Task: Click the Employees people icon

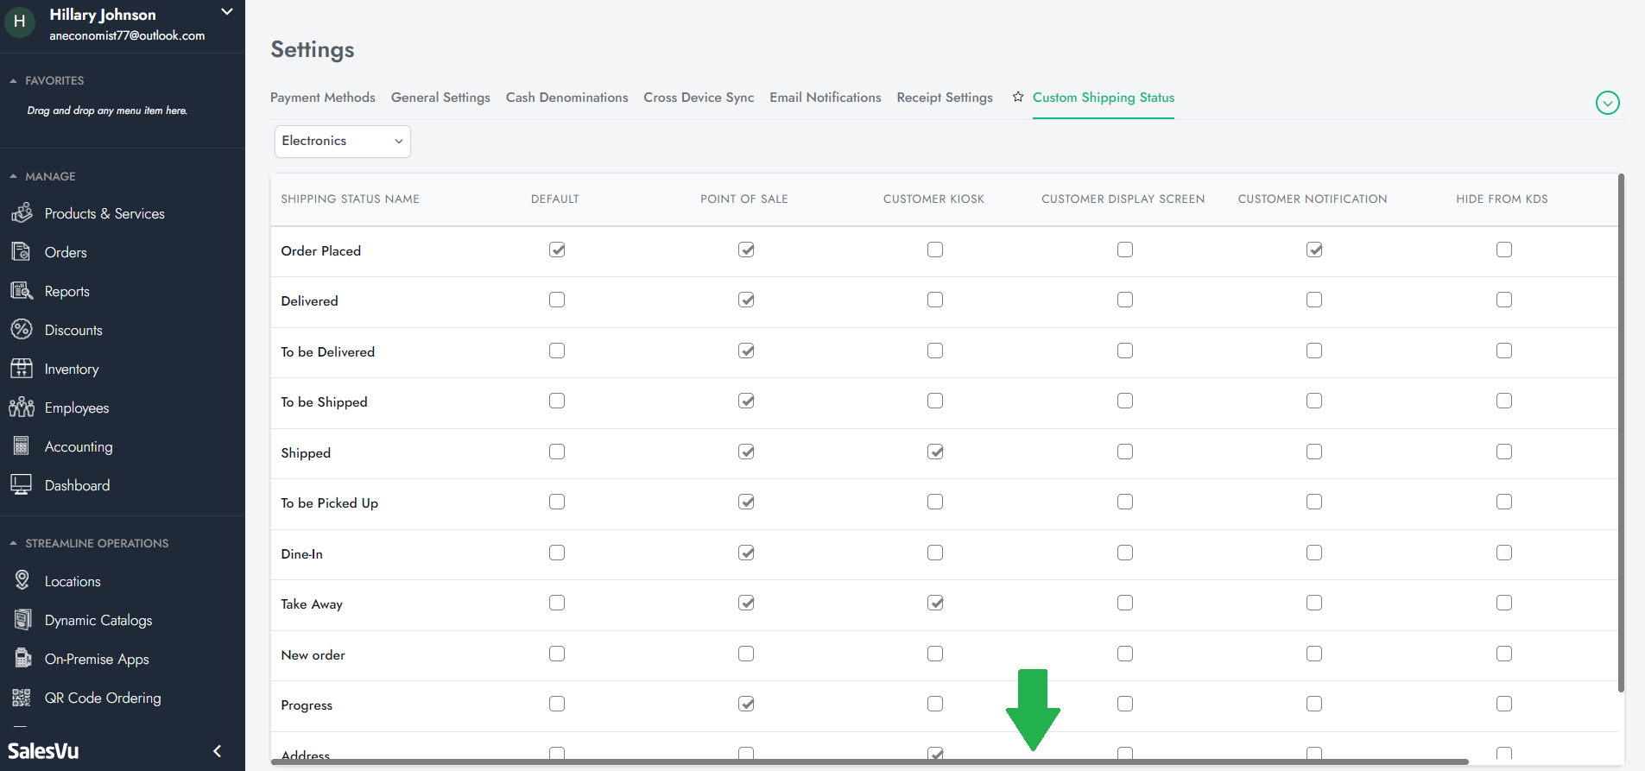Action: tap(22, 408)
